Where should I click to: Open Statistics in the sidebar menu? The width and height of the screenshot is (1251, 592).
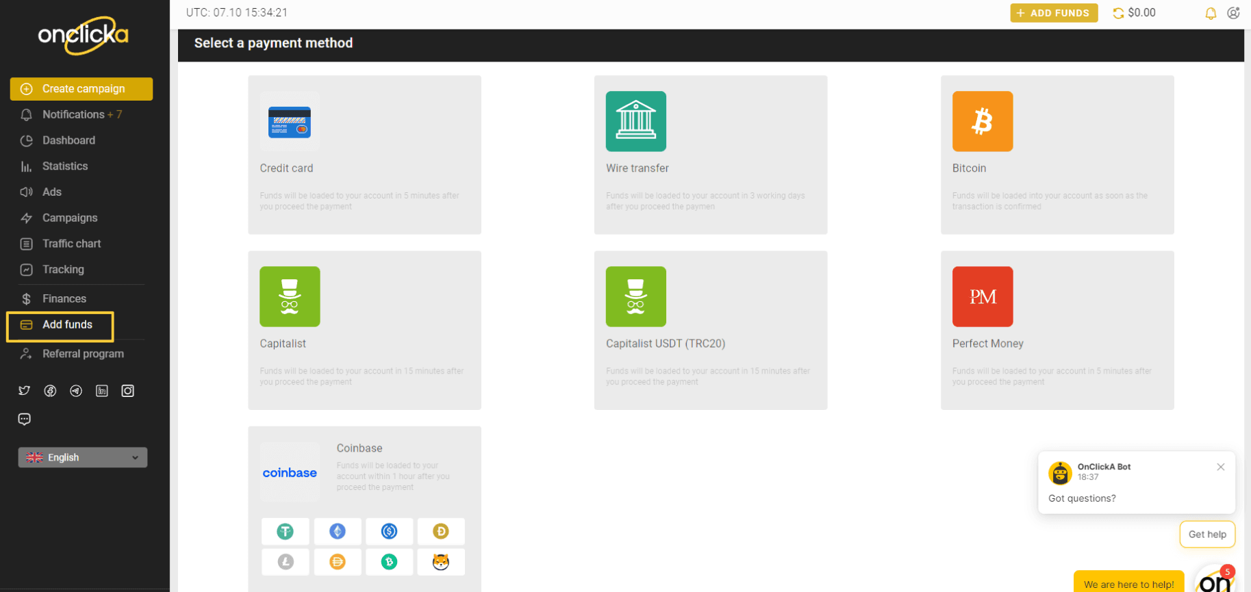click(65, 166)
